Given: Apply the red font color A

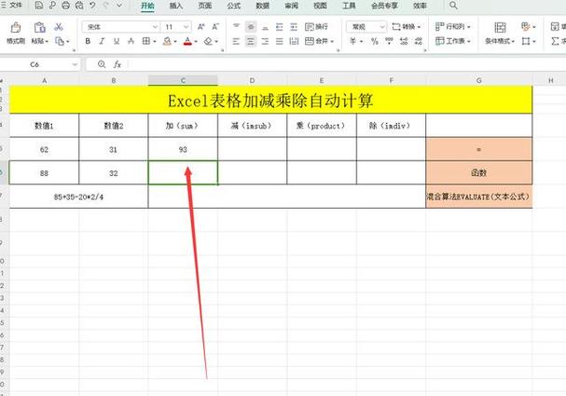Looking at the screenshot, I should pos(187,41).
